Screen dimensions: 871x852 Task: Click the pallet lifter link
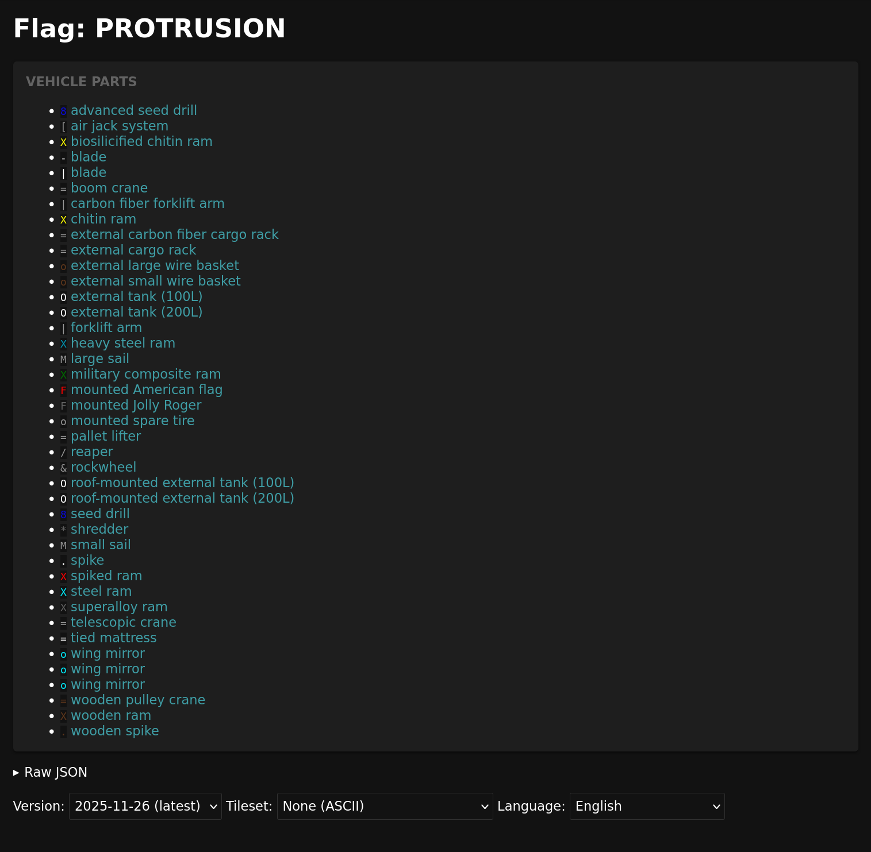[x=106, y=436]
